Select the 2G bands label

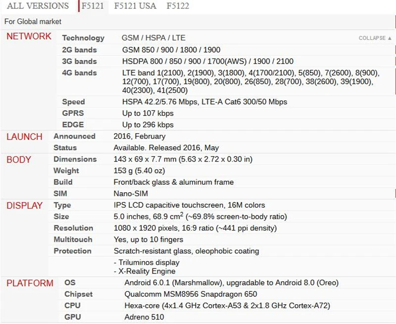pyautogui.click(x=79, y=50)
